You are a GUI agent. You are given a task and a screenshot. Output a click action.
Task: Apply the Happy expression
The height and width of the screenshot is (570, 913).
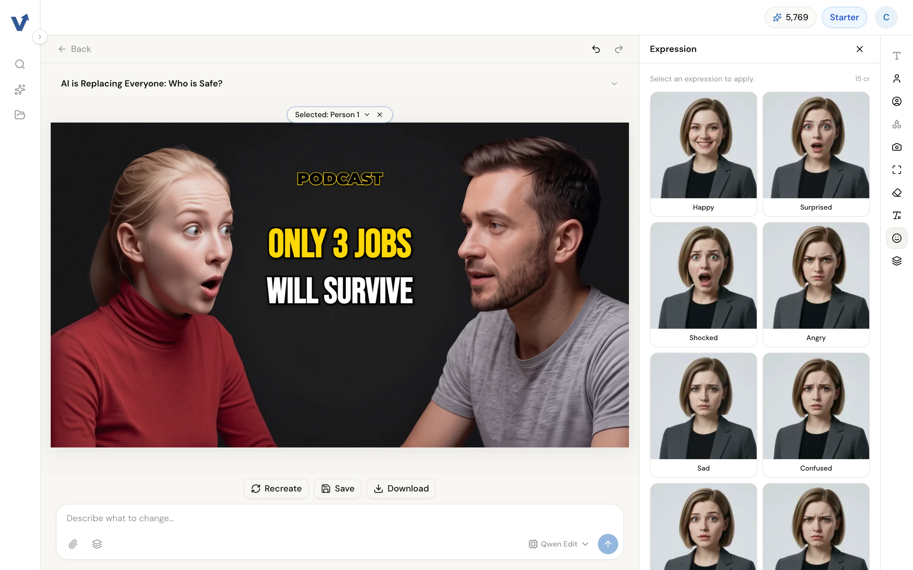(703, 154)
